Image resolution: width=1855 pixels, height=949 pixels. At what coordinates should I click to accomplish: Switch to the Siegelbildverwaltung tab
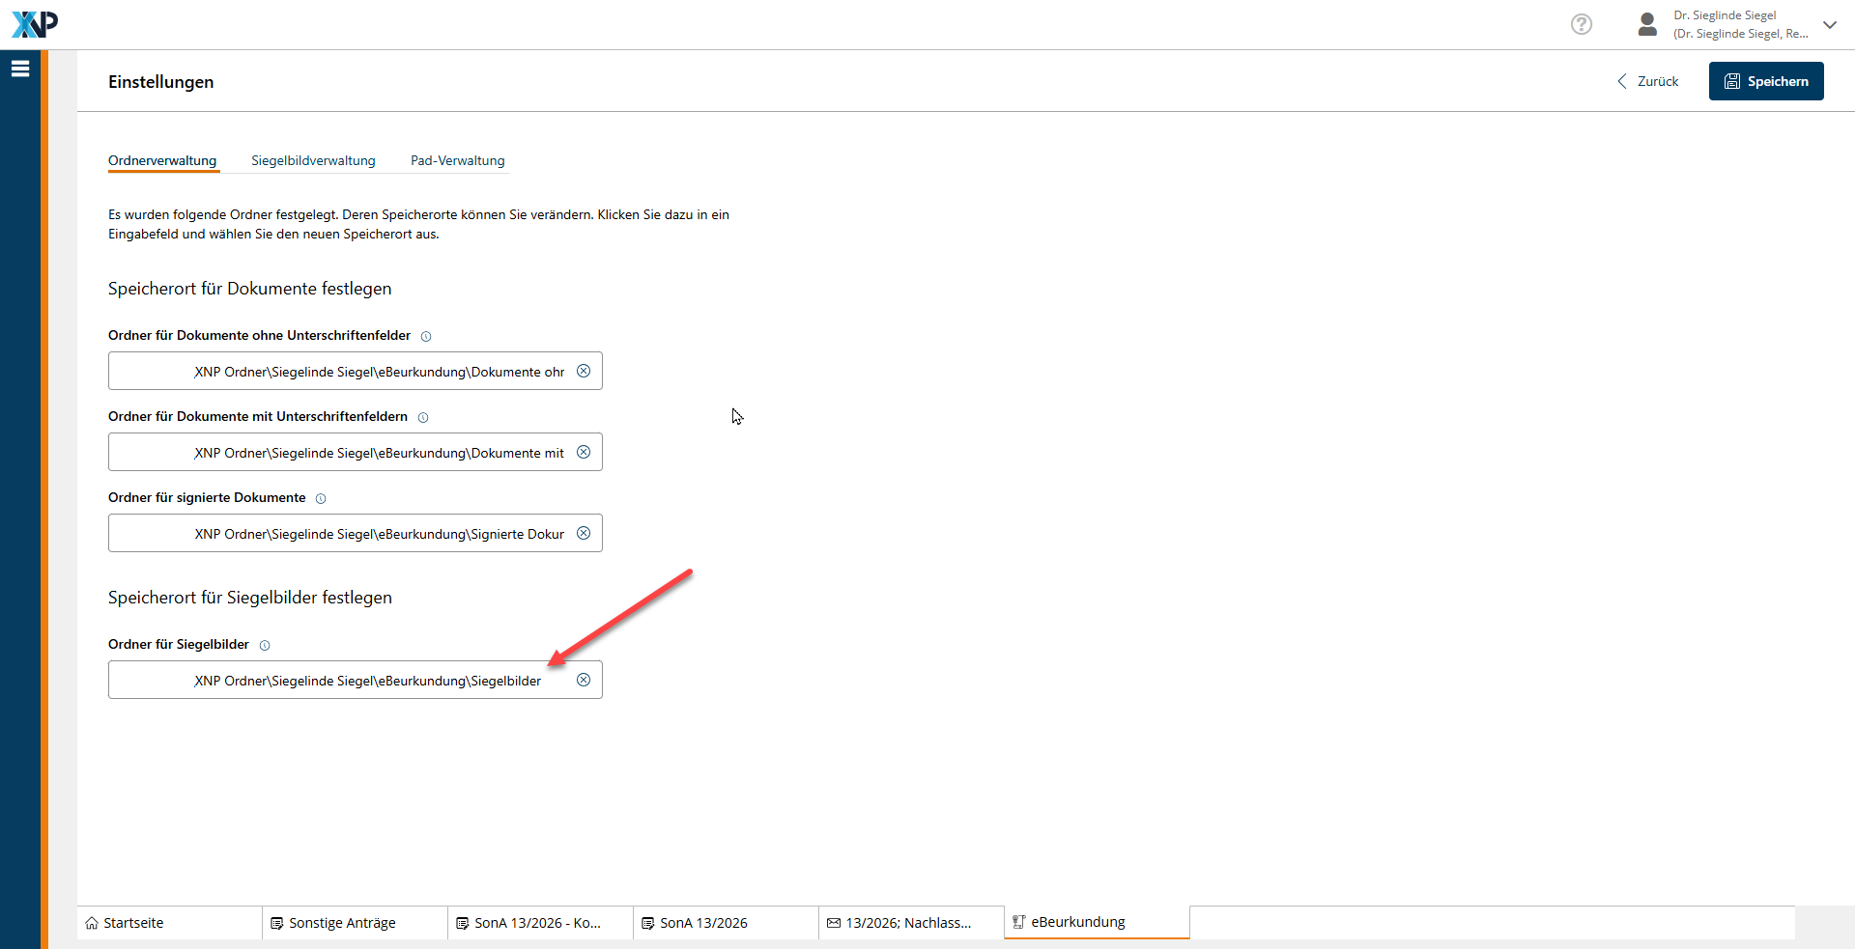[x=313, y=160]
